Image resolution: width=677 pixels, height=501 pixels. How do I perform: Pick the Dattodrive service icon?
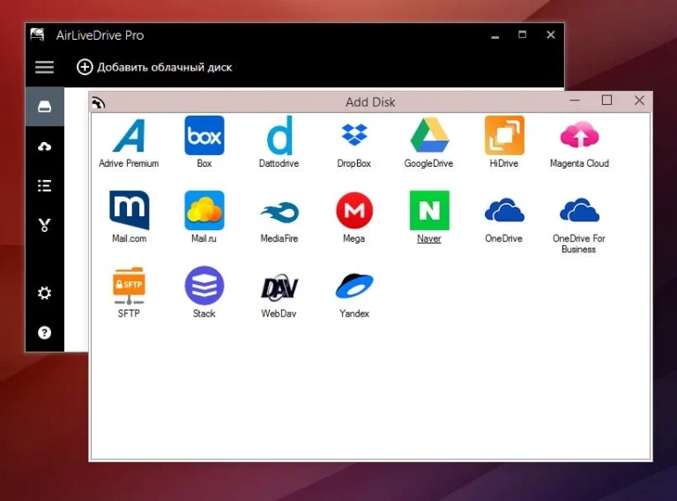pyautogui.click(x=279, y=135)
